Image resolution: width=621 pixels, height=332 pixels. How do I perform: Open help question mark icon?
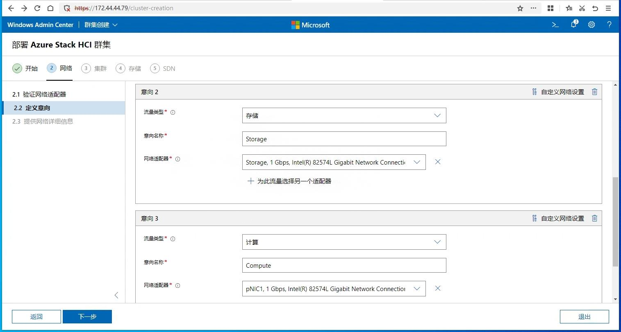pyautogui.click(x=610, y=25)
